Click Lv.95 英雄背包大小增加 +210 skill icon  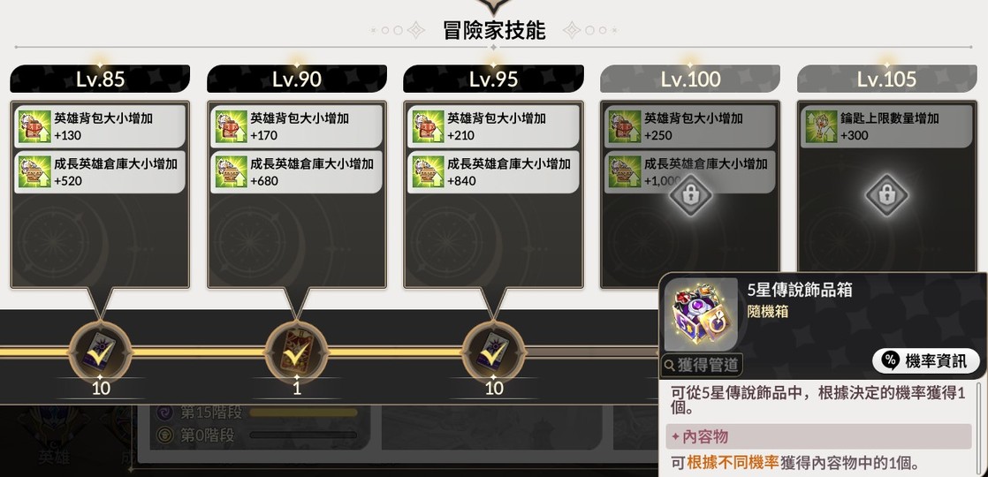tap(428, 126)
